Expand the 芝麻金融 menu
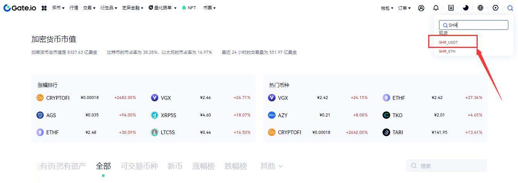Screen dimensions: 518x183 132,8
